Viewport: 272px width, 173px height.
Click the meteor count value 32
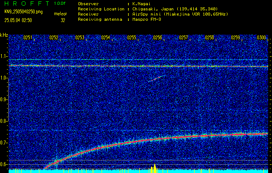pos(63,20)
